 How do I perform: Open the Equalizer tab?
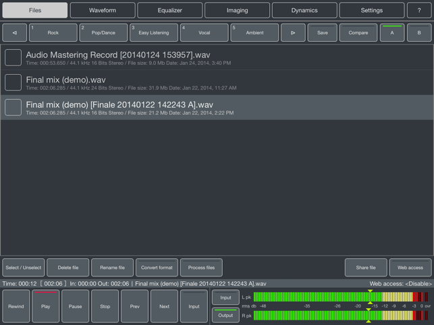170,11
